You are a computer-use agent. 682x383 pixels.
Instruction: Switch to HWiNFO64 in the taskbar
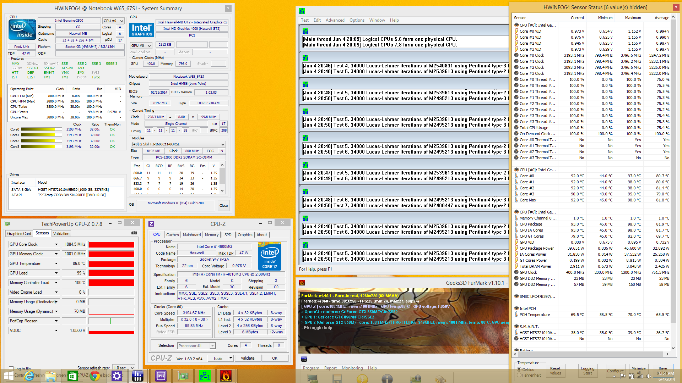[138, 376]
